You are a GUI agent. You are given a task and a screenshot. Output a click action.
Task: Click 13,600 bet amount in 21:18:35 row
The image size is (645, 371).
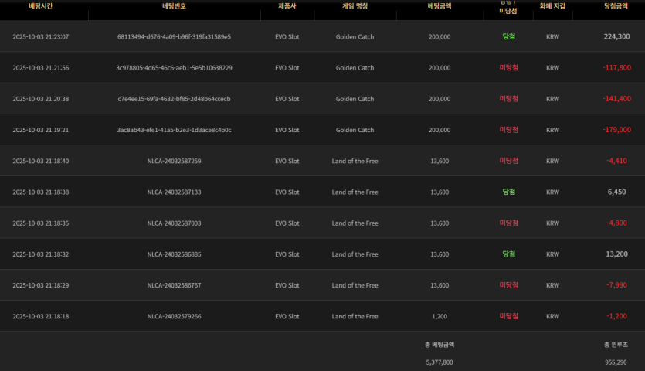point(440,223)
